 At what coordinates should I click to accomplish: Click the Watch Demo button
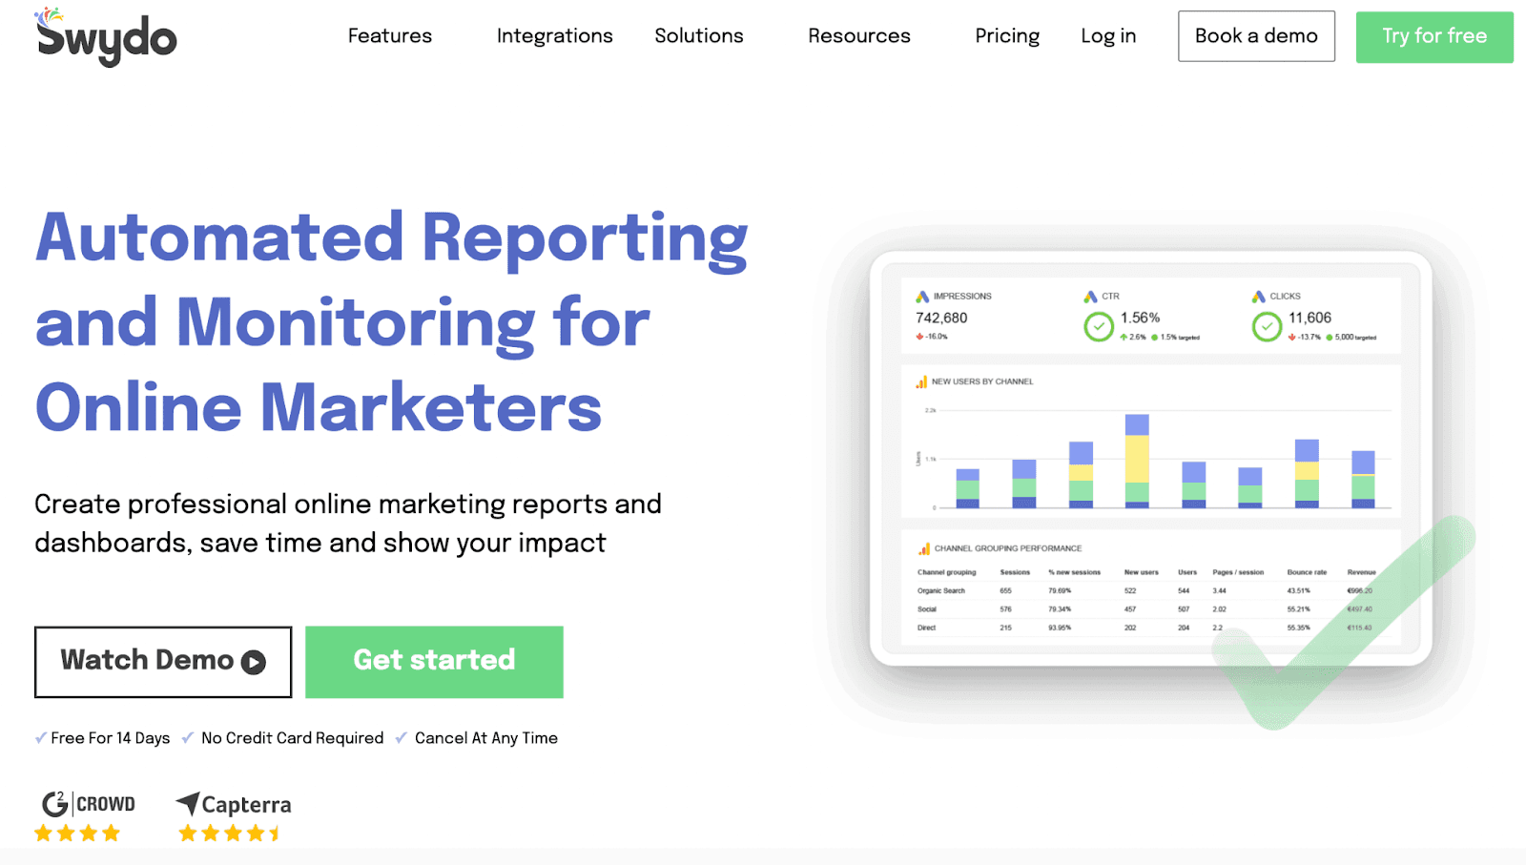click(163, 662)
